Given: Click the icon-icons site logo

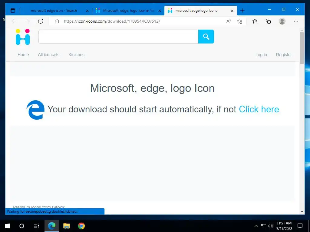Looking at the screenshot, I should coord(23,37).
